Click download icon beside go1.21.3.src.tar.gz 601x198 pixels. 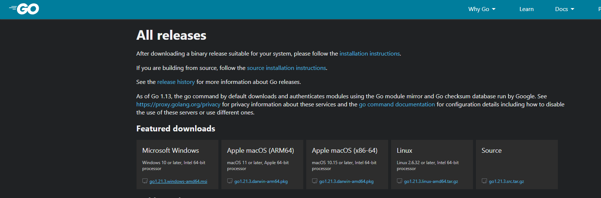point(484,181)
